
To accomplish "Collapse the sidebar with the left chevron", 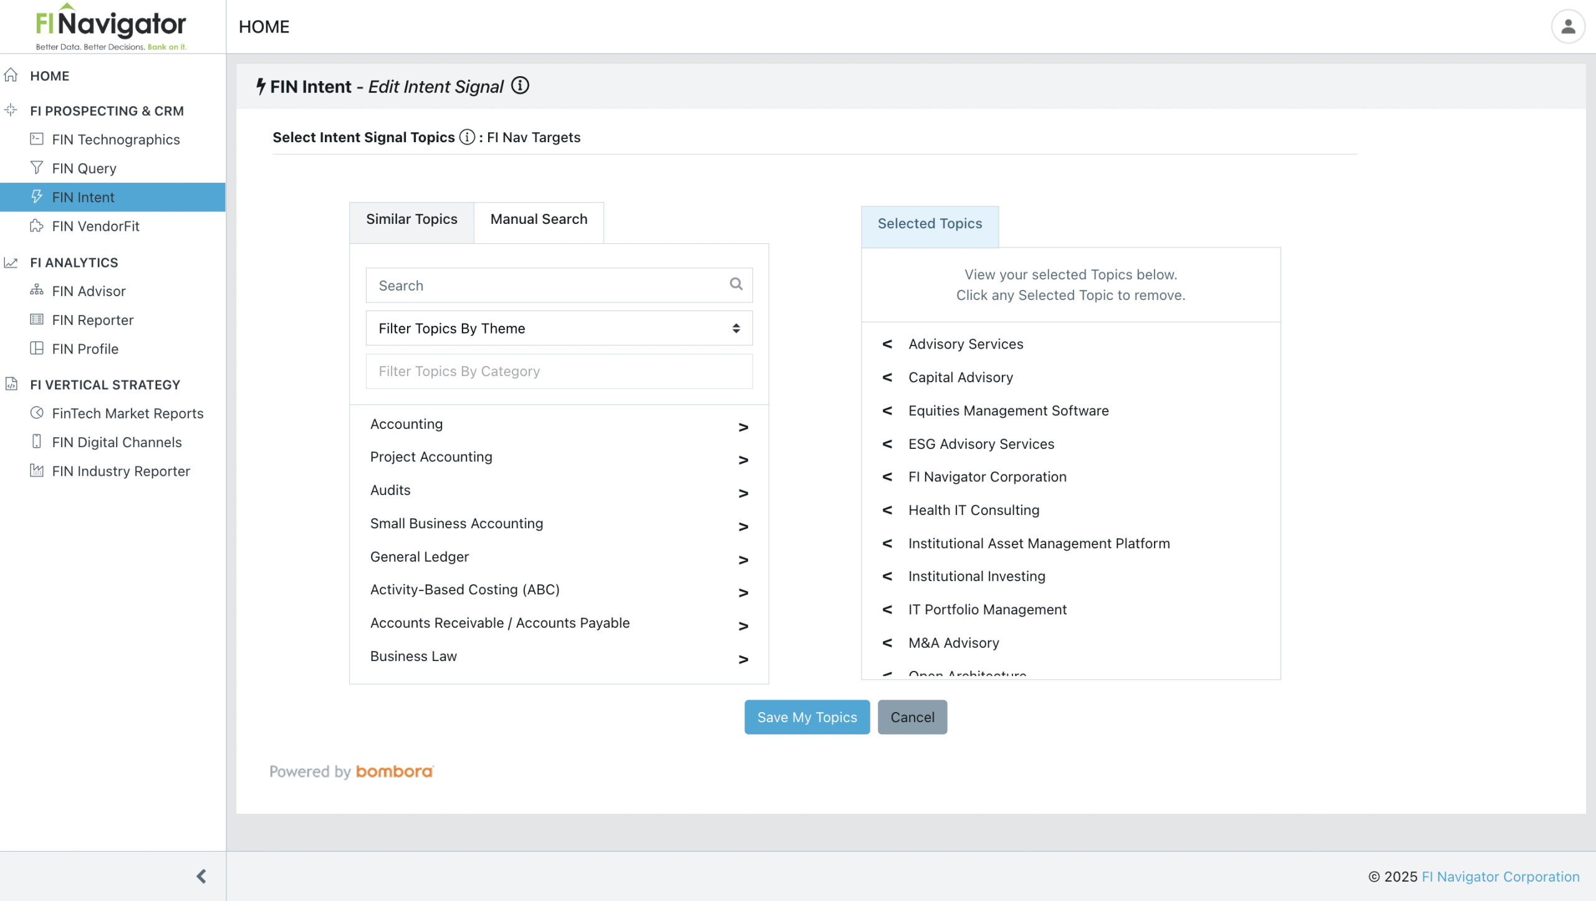I will pyautogui.click(x=201, y=876).
